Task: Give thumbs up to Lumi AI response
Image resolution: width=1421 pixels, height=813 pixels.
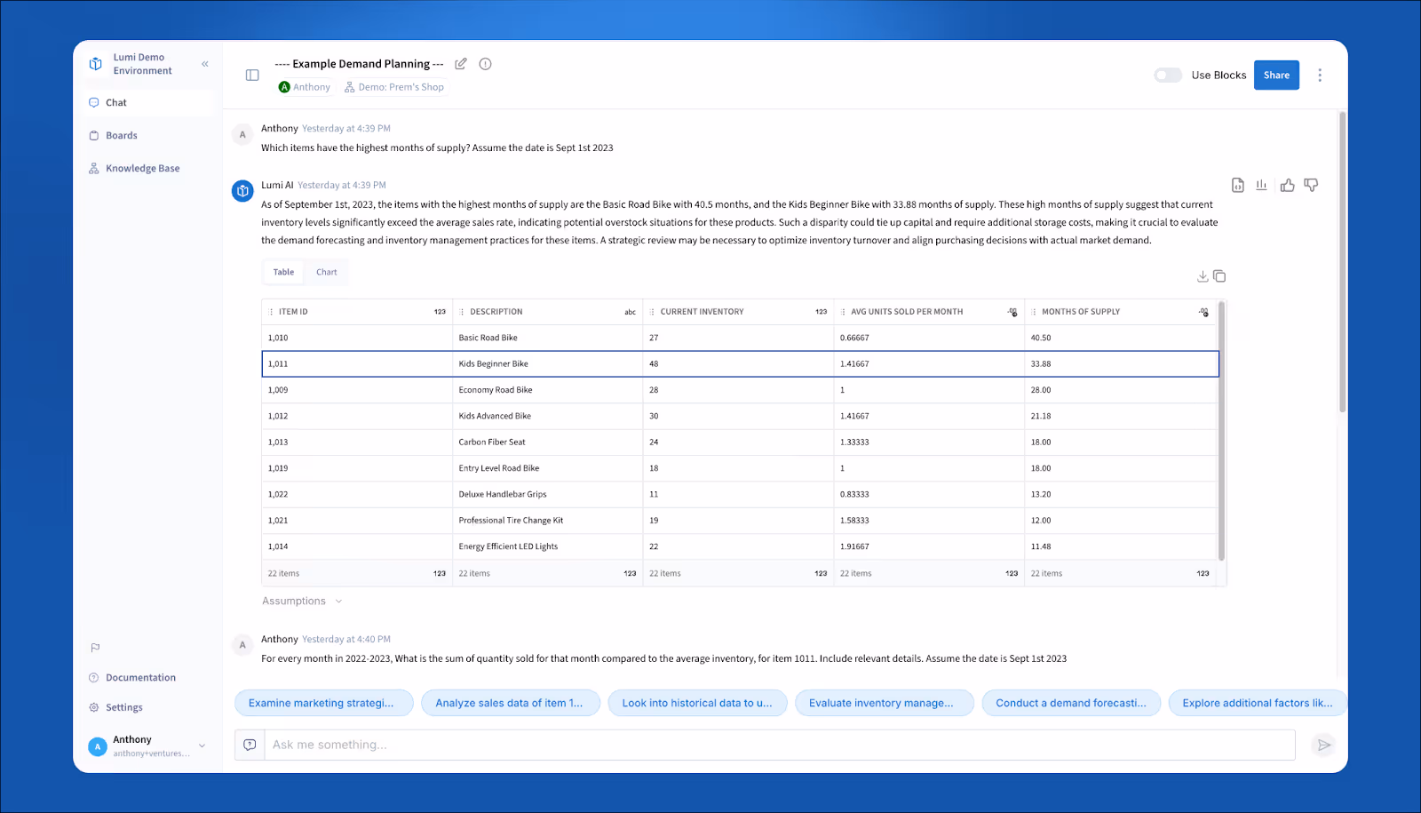Action: (1287, 185)
